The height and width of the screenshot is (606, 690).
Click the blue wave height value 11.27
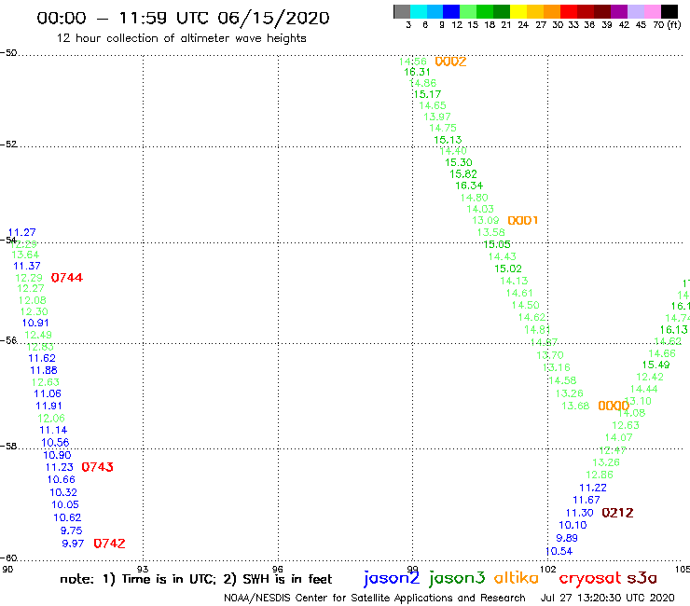22,232
